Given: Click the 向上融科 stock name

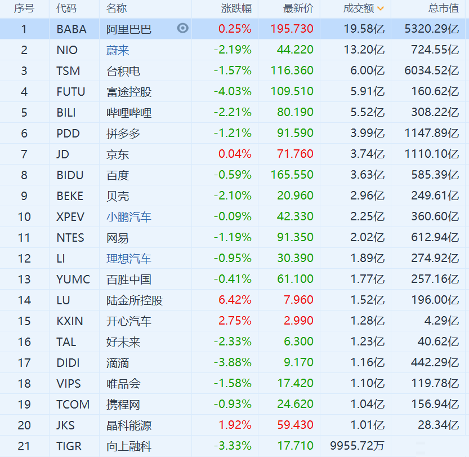Looking at the screenshot, I should coord(129,446).
